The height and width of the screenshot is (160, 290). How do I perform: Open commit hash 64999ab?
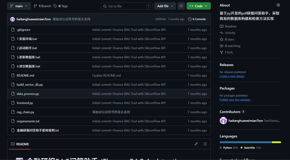(x=160, y=19)
